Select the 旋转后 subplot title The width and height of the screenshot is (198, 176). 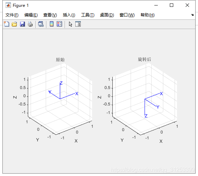tap(144, 59)
